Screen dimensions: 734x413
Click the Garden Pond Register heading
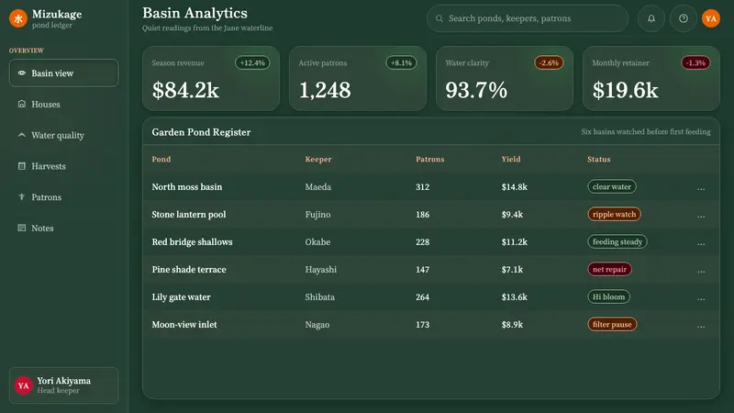201,132
